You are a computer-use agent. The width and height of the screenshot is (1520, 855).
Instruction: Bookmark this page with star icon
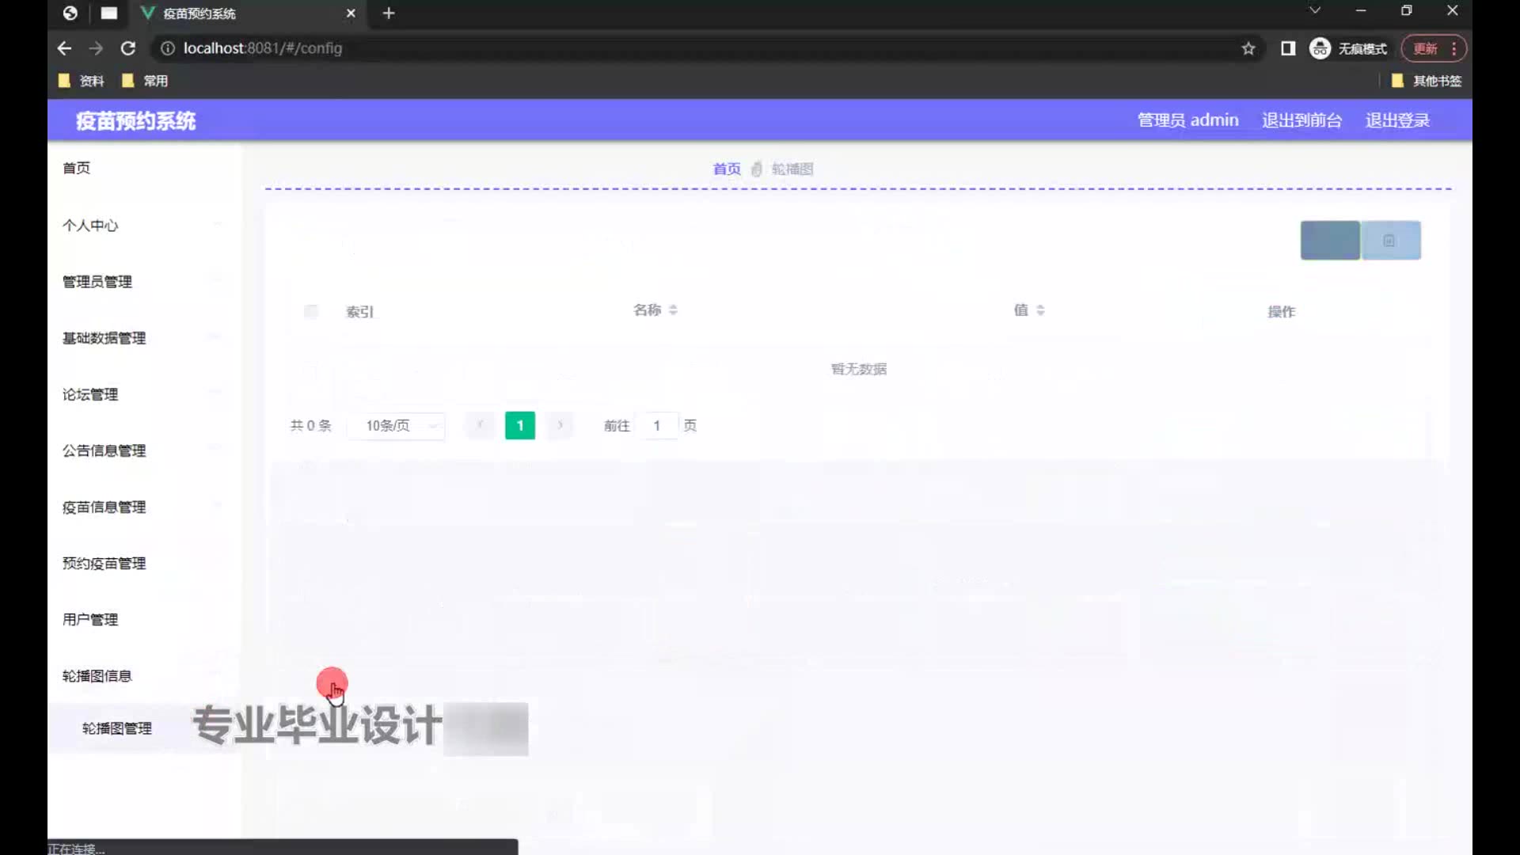pyautogui.click(x=1248, y=48)
